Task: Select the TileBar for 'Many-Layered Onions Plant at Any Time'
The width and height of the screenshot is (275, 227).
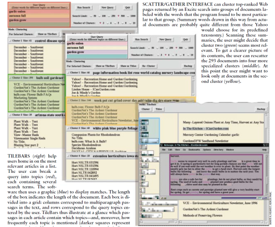Action: pyautogui.click(x=144, y=122)
